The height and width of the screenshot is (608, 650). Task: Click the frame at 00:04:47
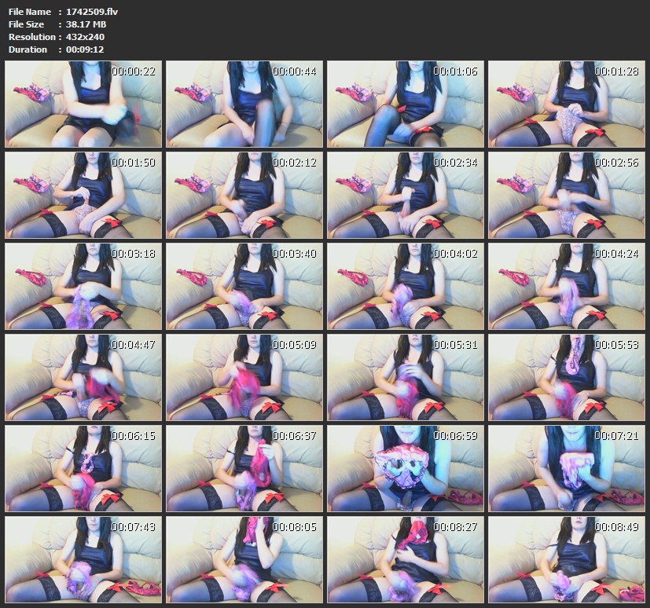point(83,377)
